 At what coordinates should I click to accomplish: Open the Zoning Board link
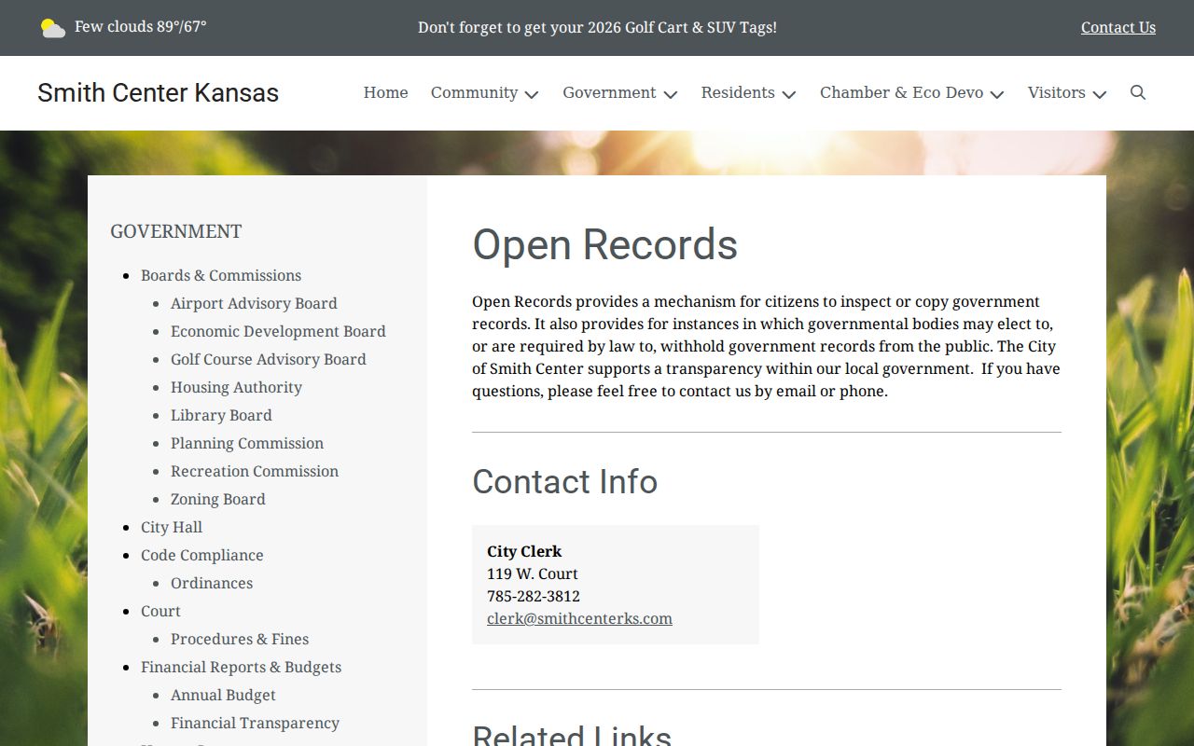tap(218, 499)
